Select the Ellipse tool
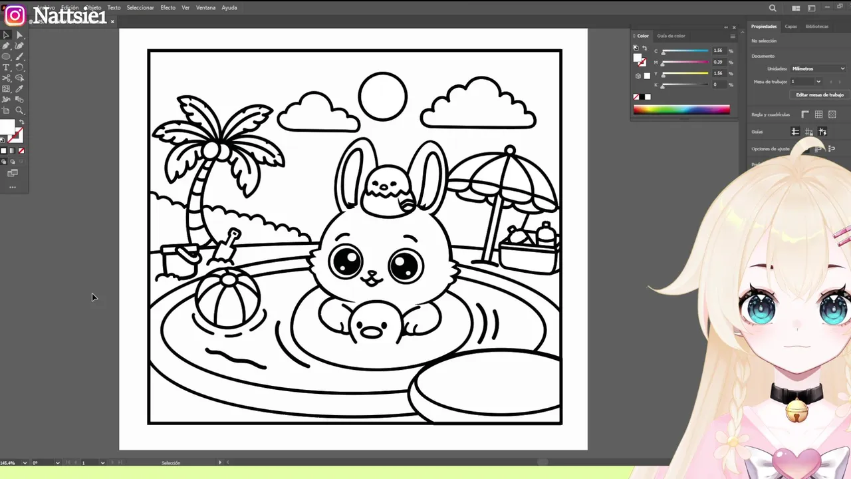The image size is (851, 479). point(6,57)
